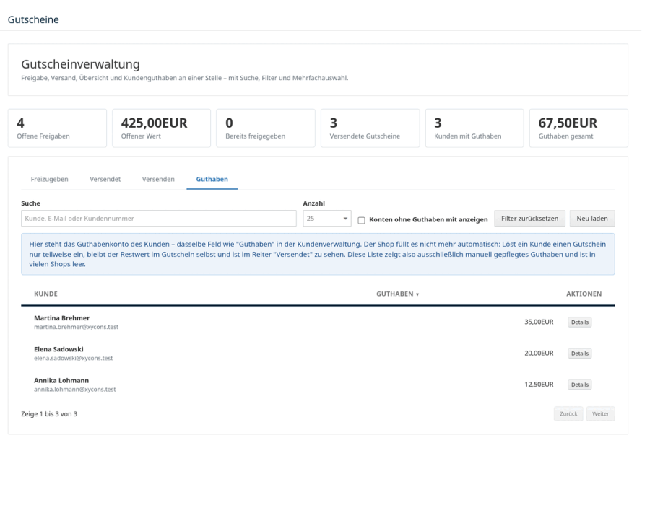Click the Neu laden button
Viewport: 650px width, 505px height.
click(592, 218)
